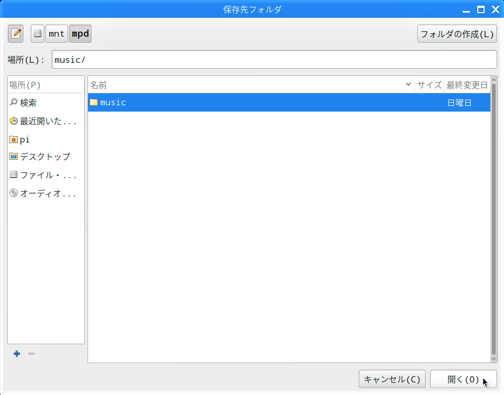Cancel with the キャンセル(C) button

pyautogui.click(x=392, y=379)
